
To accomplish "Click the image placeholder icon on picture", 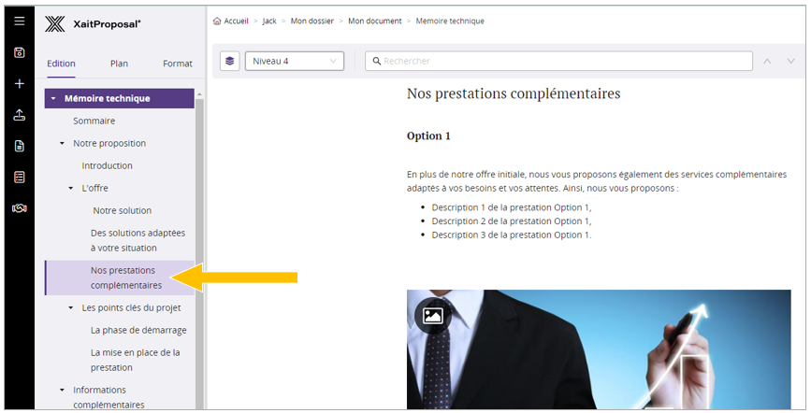I will [432, 316].
